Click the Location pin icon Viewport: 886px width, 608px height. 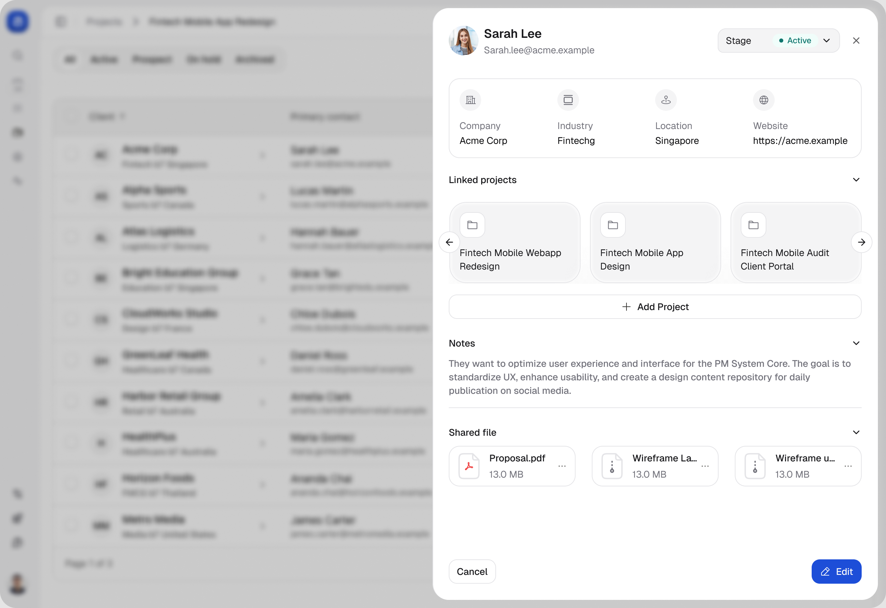point(666,100)
